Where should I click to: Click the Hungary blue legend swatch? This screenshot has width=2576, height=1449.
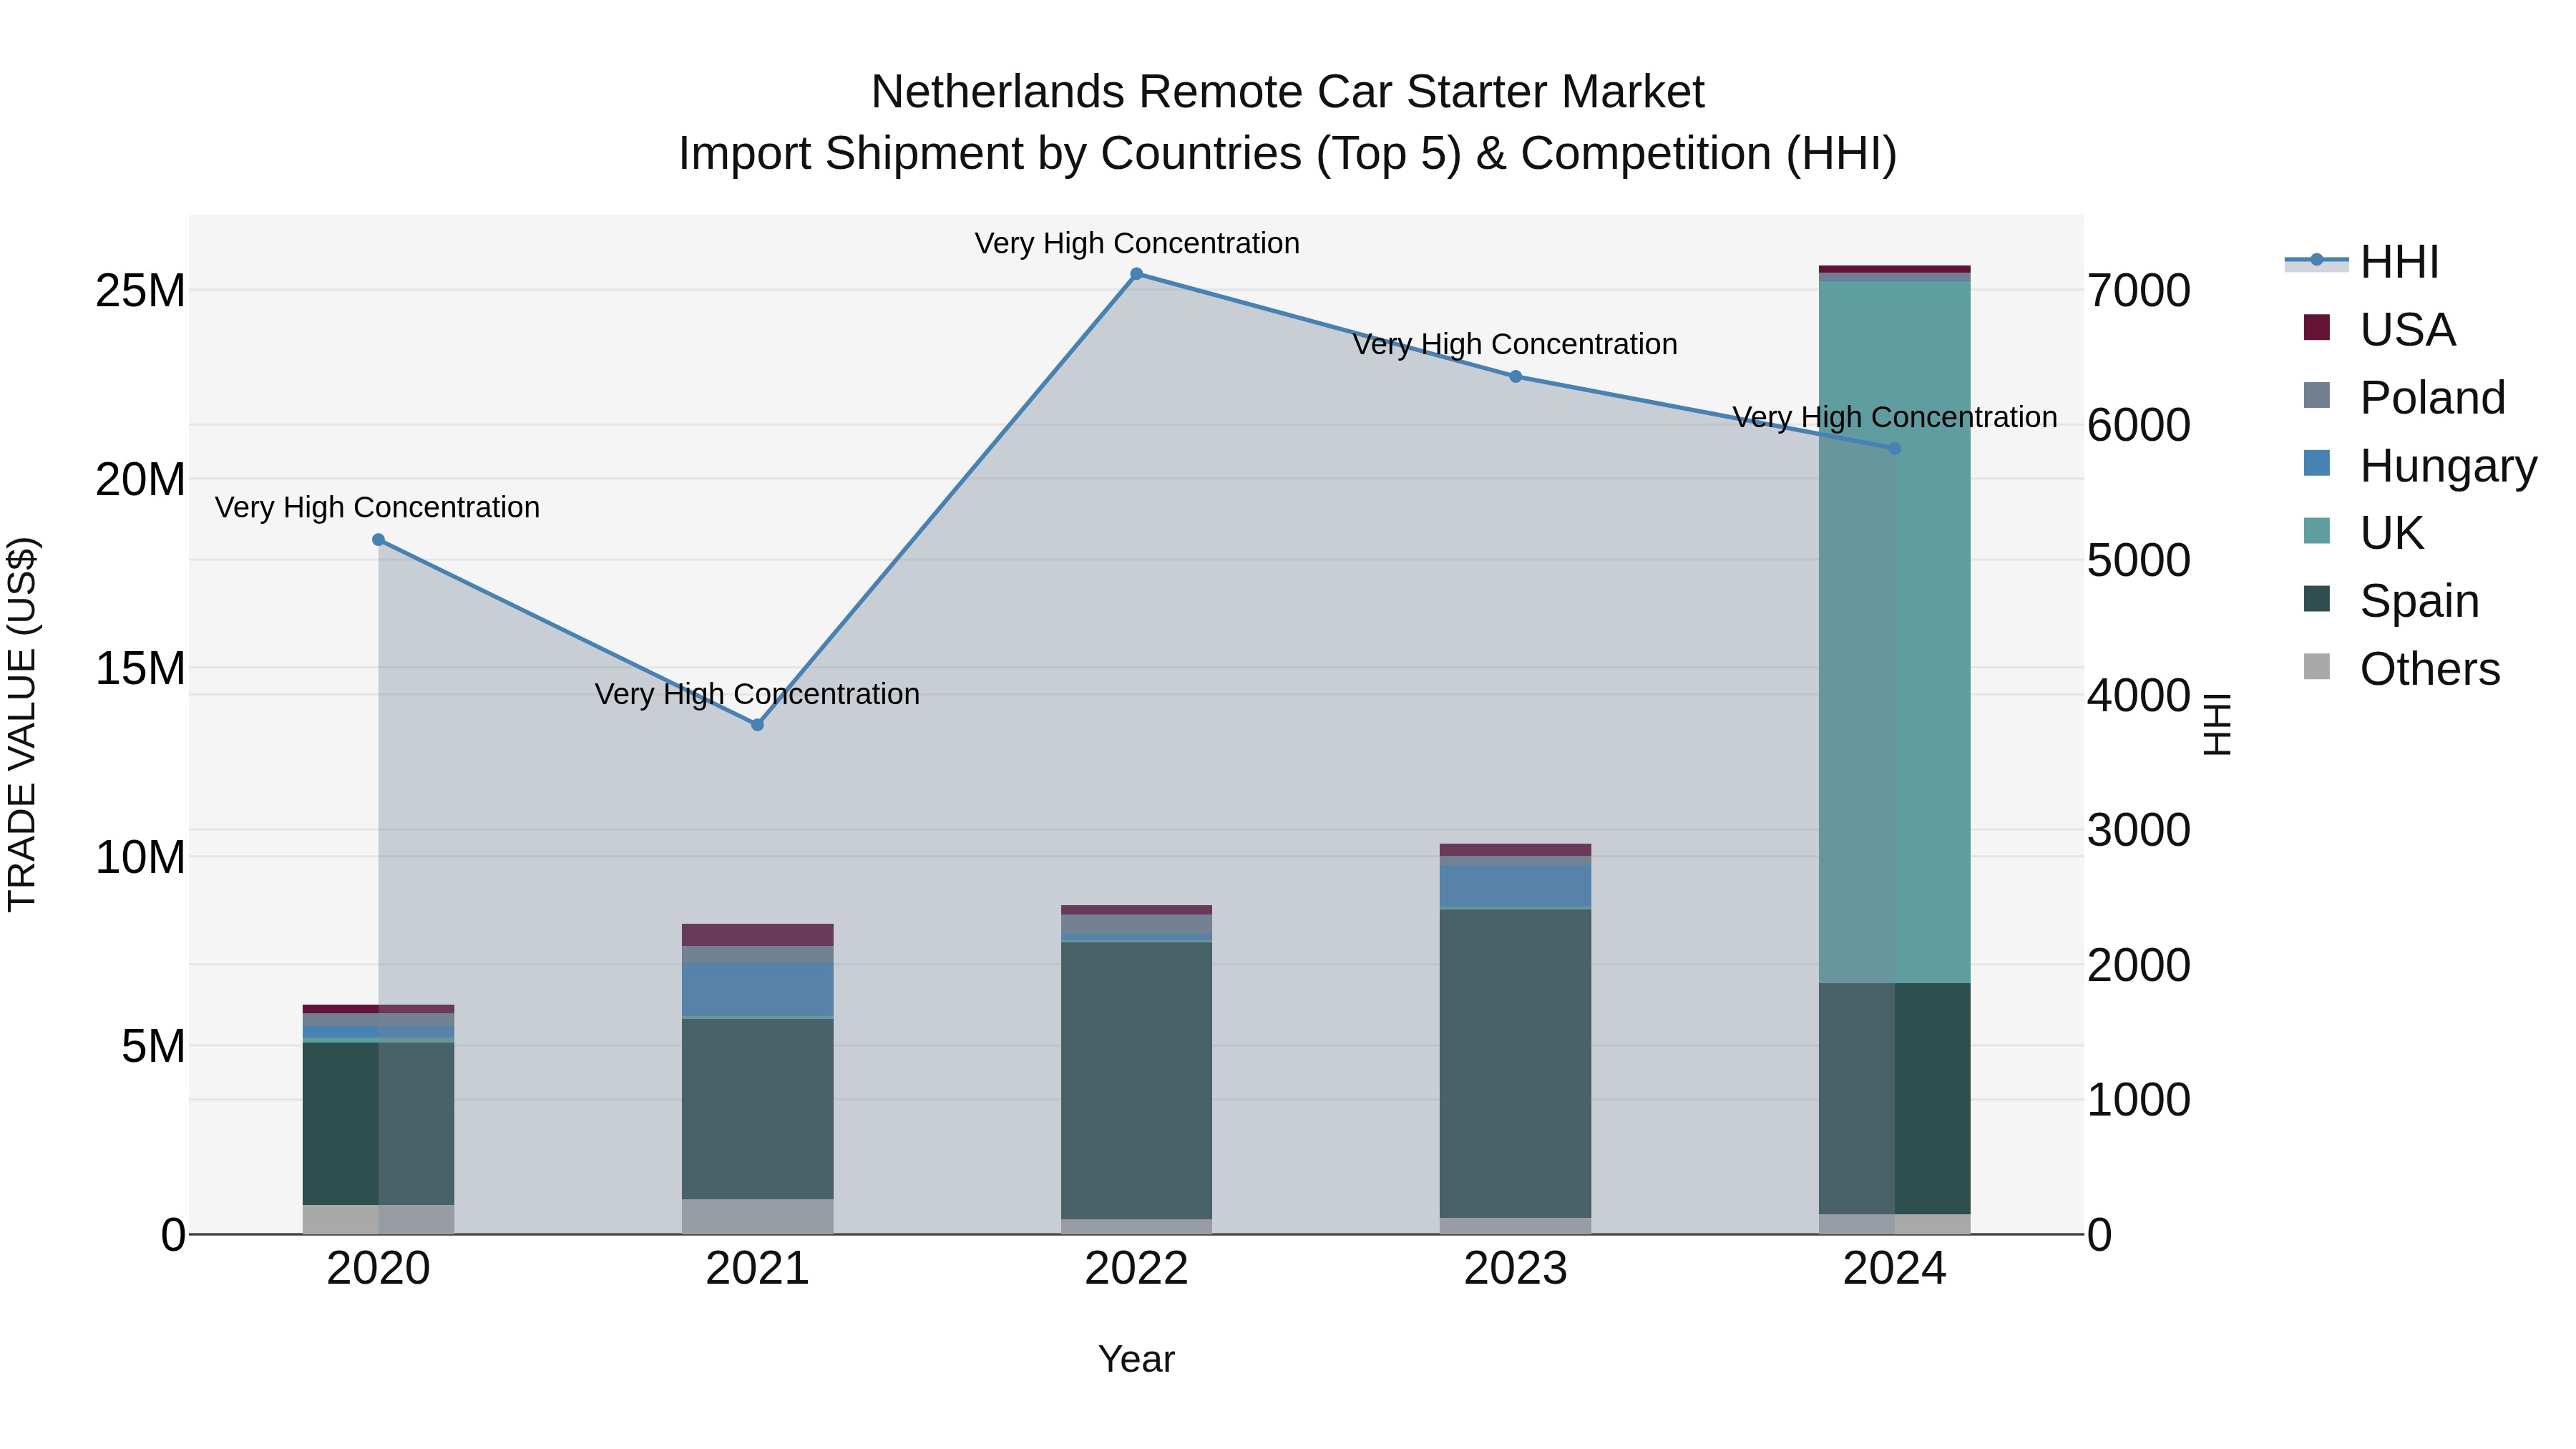click(2316, 463)
